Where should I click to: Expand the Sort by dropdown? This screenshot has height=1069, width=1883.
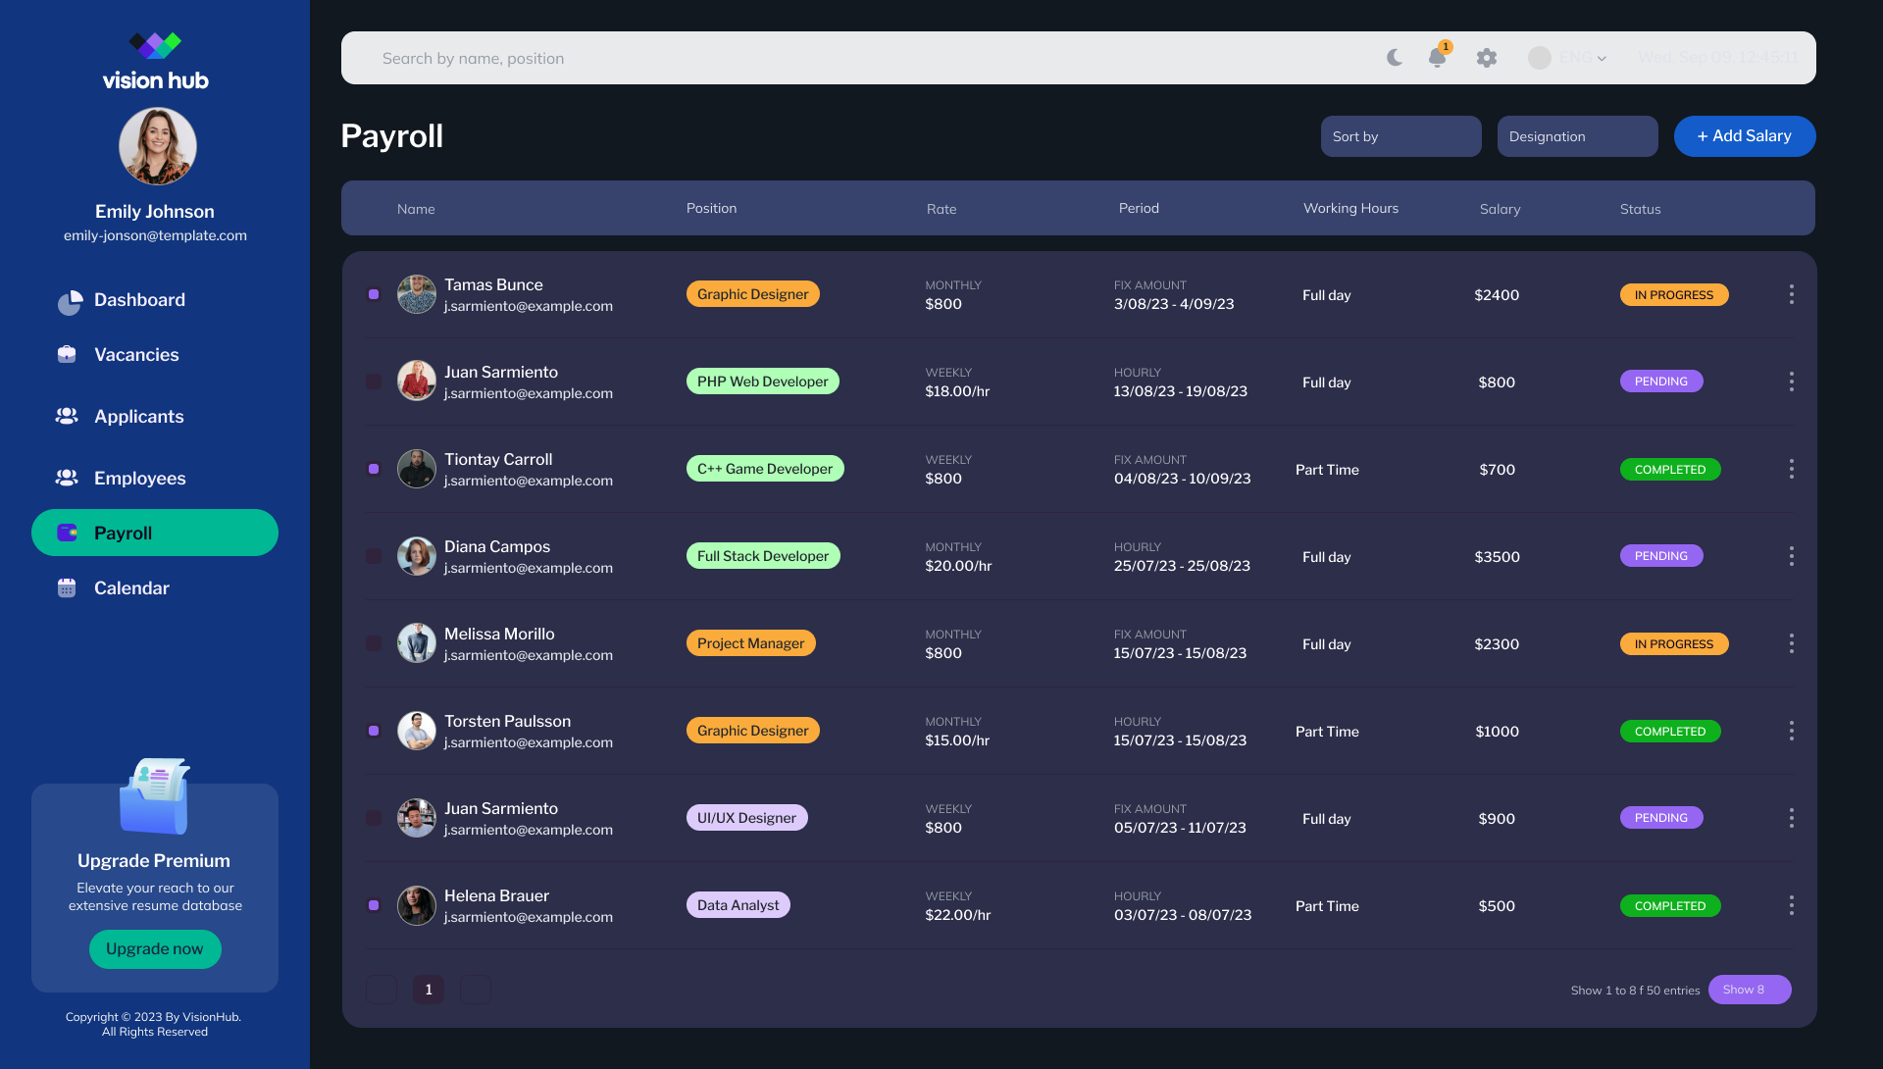coord(1400,136)
